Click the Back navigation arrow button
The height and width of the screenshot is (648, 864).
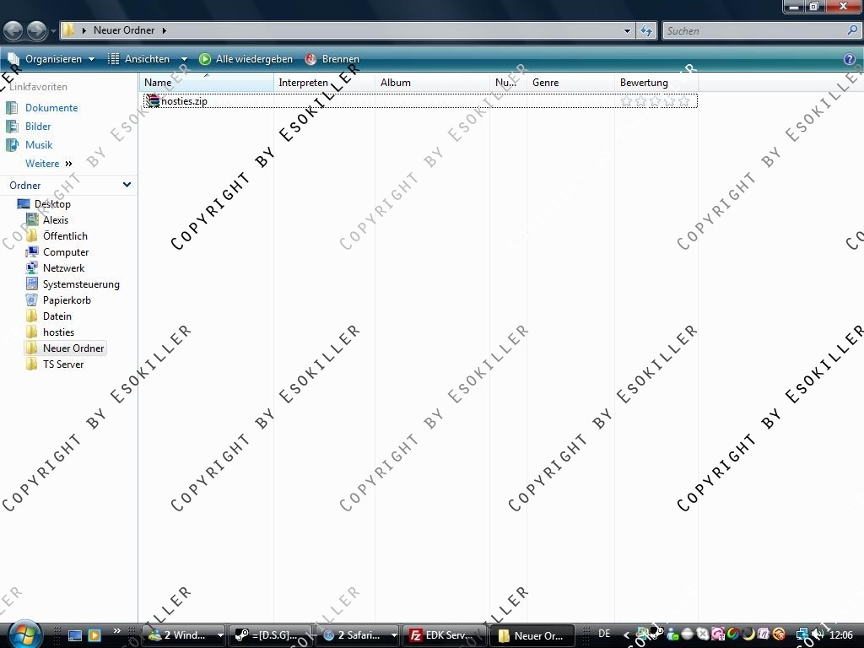13,31
